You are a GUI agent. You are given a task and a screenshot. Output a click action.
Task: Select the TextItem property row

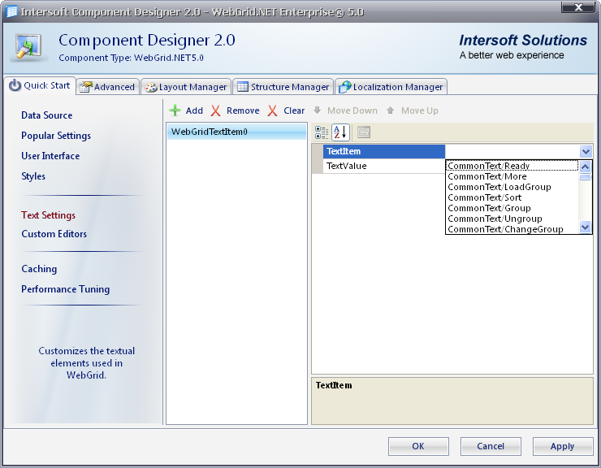click(384, 151)
